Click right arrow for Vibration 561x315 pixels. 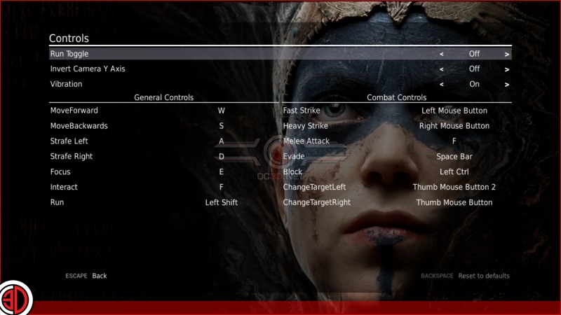(x=506, y=85)
